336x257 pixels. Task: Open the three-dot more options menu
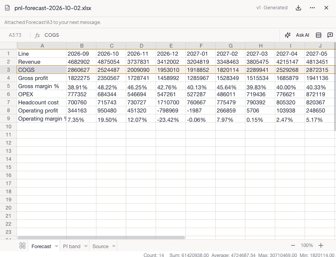click(312, 8)
